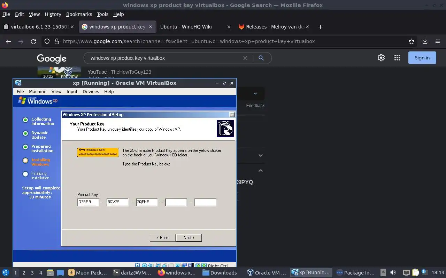Image resolution: width=446 pixels, height=278 pixels.
Task: Open a new Firefox tab
Action: pos(320,27)
